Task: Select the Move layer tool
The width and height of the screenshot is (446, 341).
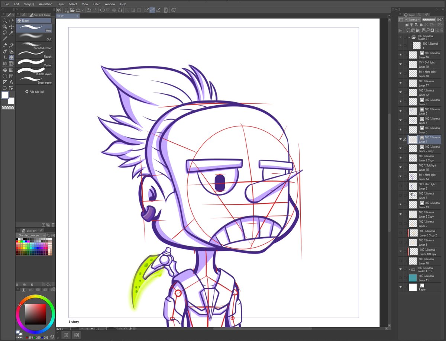Action: 12,27
